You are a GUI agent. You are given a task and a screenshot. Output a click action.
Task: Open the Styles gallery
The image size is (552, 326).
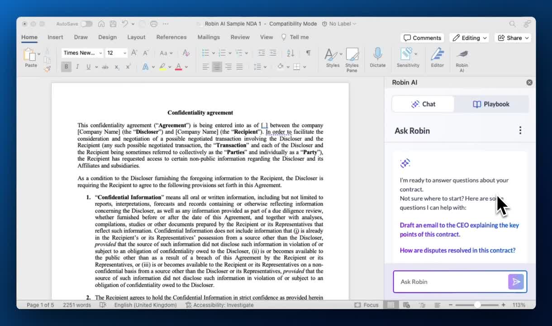pyautogui.click(x=333, y=58)
